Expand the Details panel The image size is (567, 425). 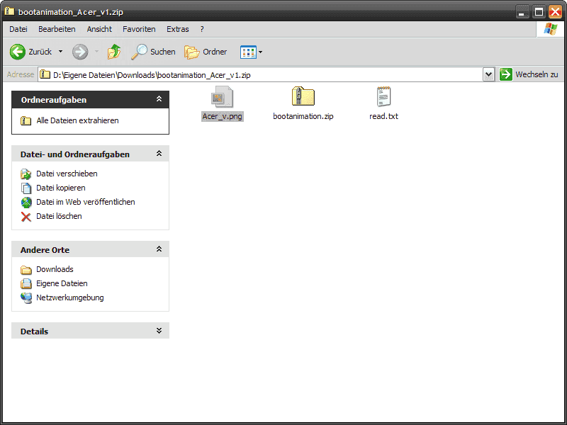[x=159, y=331]
